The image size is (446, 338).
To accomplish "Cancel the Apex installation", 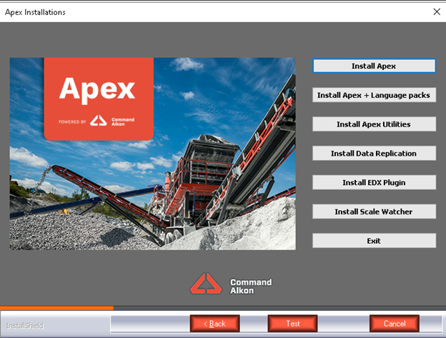I will click(x=395, y=324).
